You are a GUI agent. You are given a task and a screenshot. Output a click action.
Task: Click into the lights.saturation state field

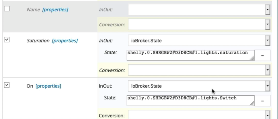point(190,55)
